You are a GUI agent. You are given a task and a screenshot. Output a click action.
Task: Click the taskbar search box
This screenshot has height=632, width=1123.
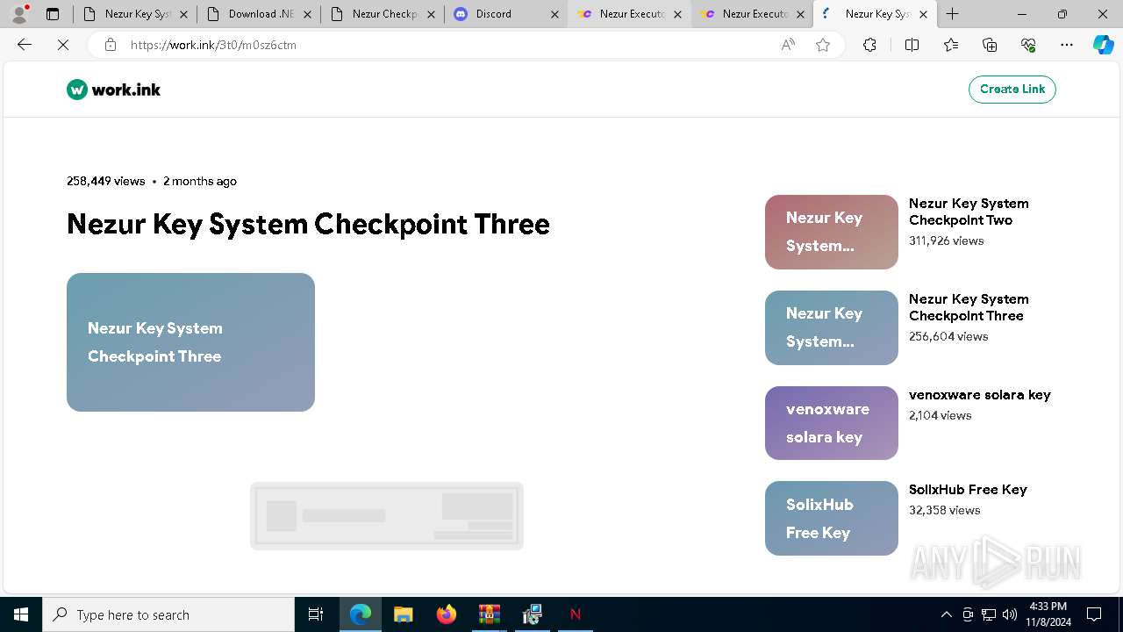pyautogui.click(x=168, y=614)
